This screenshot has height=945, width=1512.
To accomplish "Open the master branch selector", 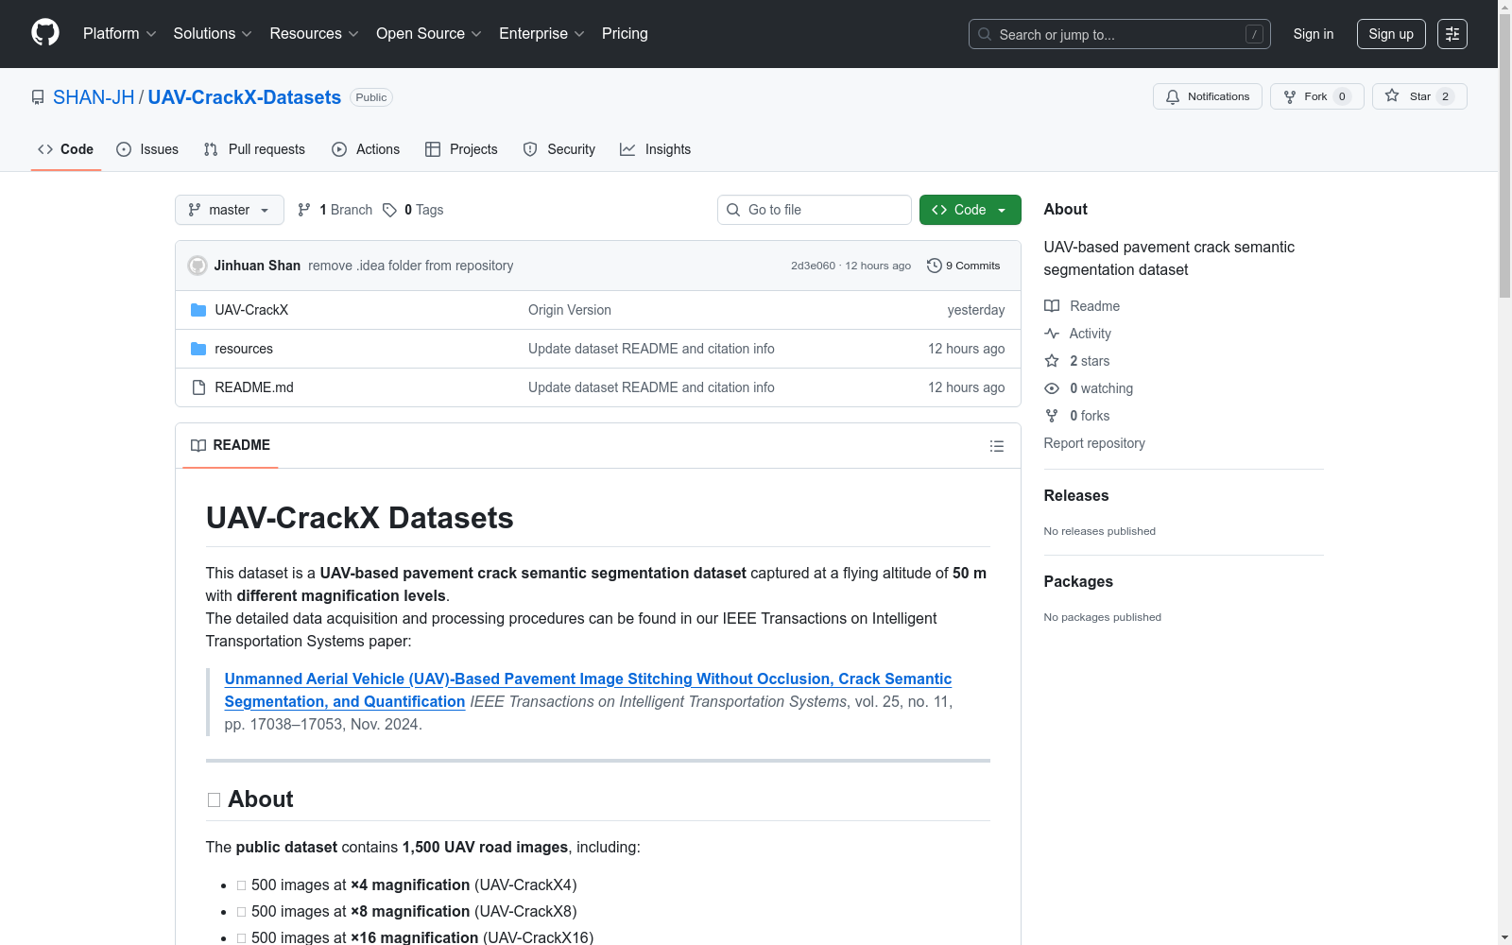I will click(x=230, y=210).
